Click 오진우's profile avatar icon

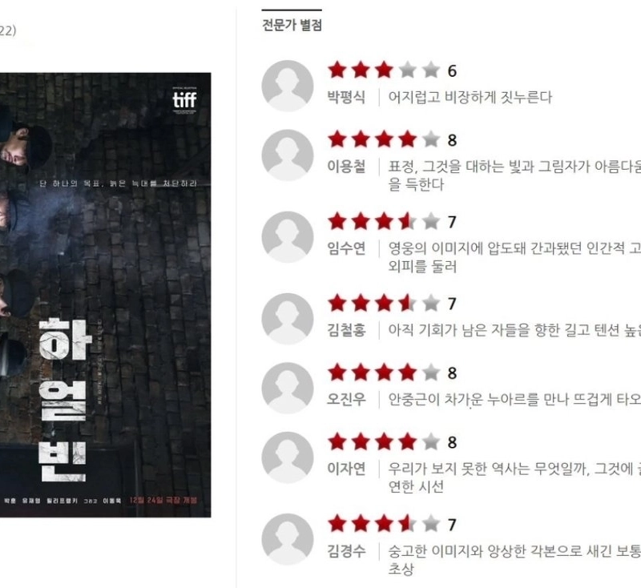click(288, 389)
